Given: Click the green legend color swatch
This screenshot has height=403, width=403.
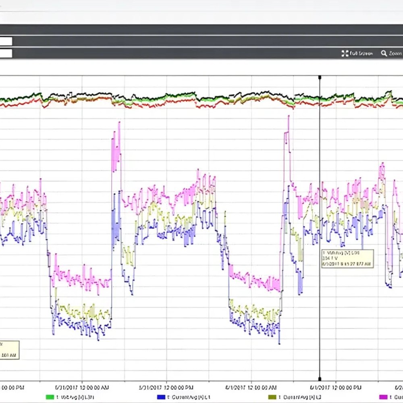Looking at the screenshot, I should coord(50,397).
